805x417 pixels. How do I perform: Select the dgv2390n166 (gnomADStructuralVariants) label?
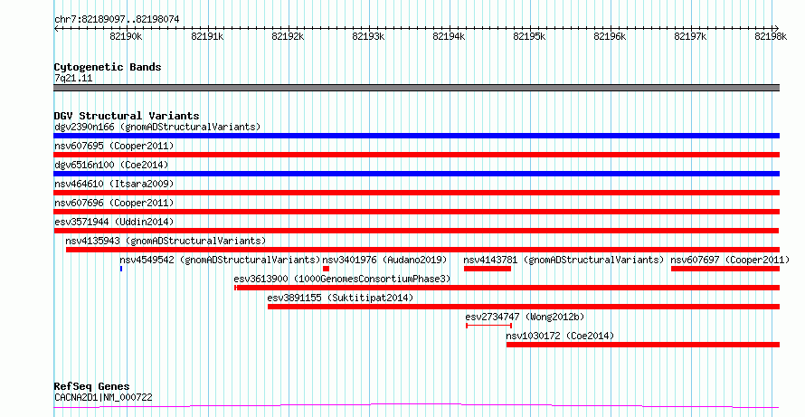(157, 127)
